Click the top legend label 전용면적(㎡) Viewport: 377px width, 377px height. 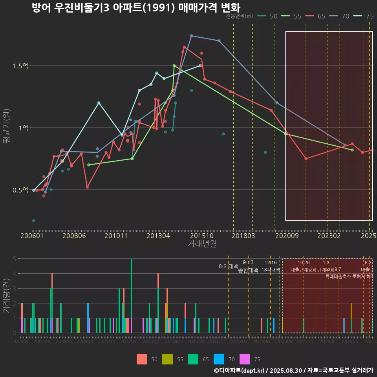point(240,16)
